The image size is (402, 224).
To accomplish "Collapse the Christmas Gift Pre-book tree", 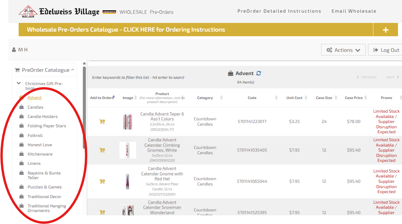I will [19, 83].
